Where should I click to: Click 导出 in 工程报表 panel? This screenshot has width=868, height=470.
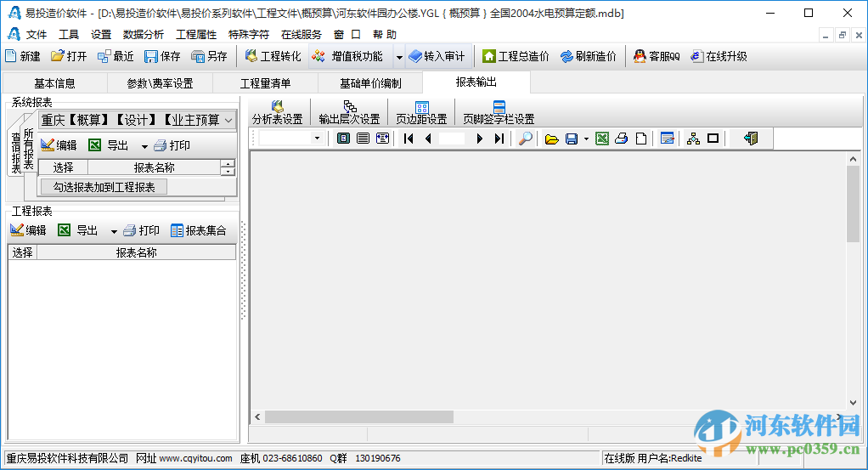pos(78,230)
